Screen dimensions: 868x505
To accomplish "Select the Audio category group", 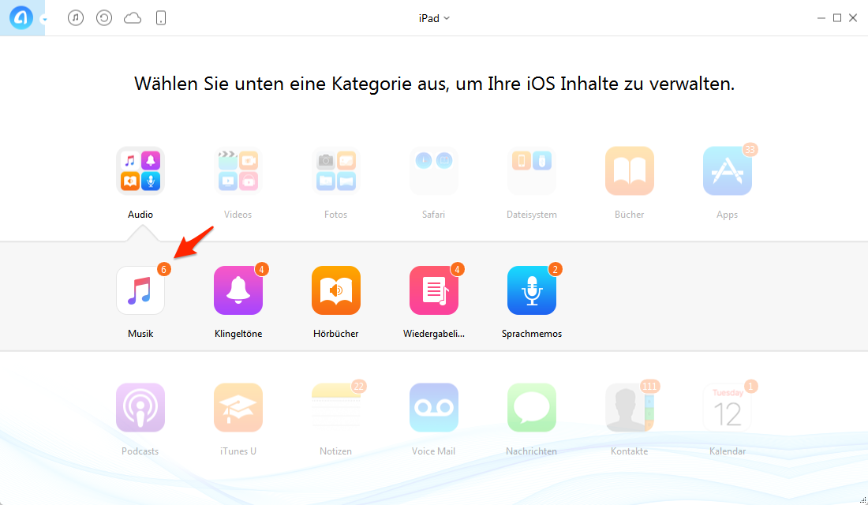I will (x=140, y=170).
